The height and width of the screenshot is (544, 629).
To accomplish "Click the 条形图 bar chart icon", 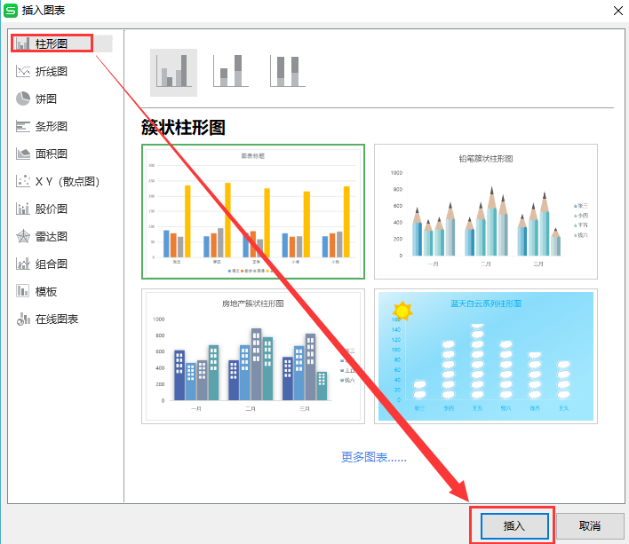I will [x=23, y=126].
